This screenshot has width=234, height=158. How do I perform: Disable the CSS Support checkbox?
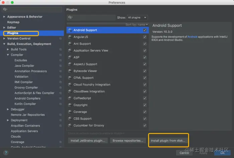[x=145, y=119]
